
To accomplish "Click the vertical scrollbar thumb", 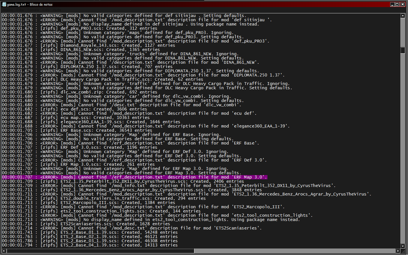I will point(403,49).
